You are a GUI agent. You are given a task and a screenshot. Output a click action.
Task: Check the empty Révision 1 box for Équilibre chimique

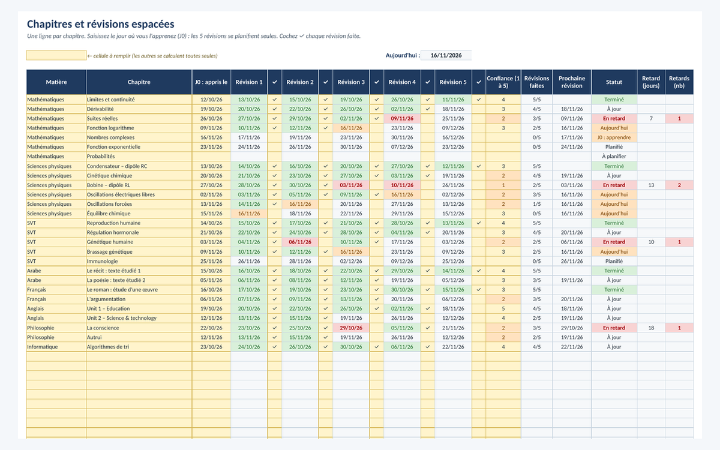point(275,214)
